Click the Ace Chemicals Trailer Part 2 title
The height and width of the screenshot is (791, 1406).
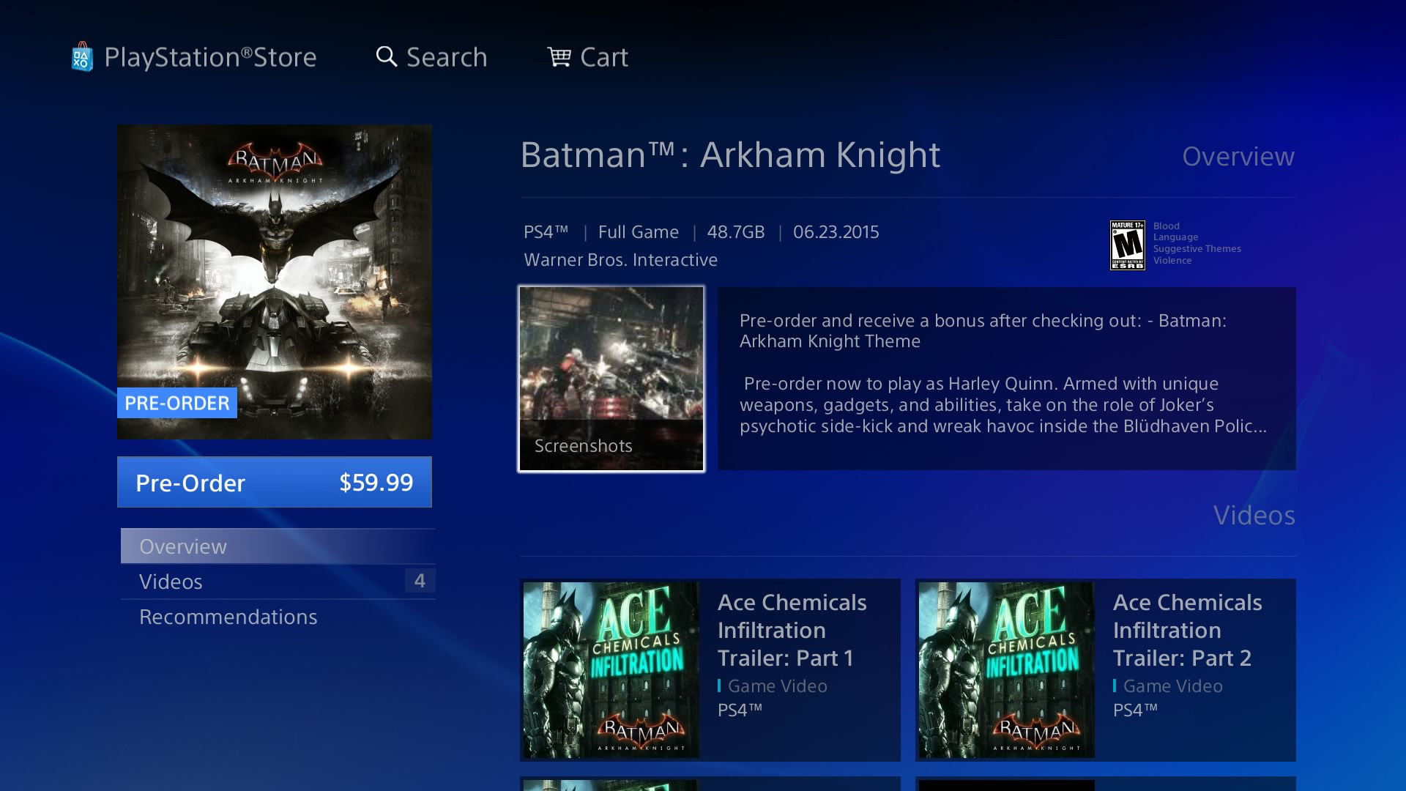coord(1188,630)
